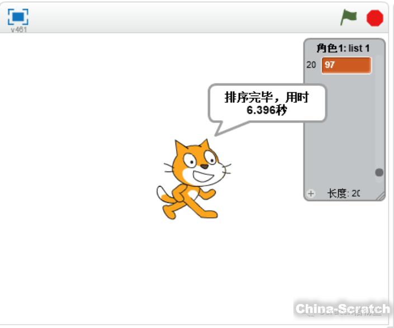
Task: Click the list scrollbar round thumb
Action: tap(379, 173)
